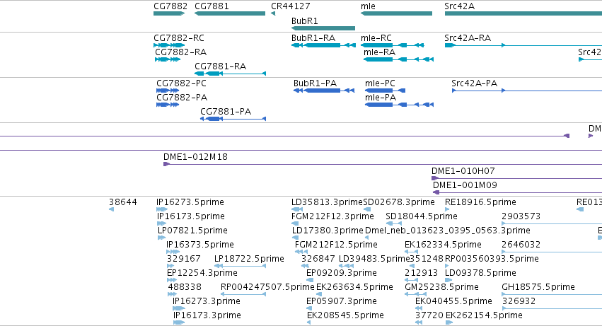Open the GH18575.5prime EST label
602x326 pixels.
[538, 288]
